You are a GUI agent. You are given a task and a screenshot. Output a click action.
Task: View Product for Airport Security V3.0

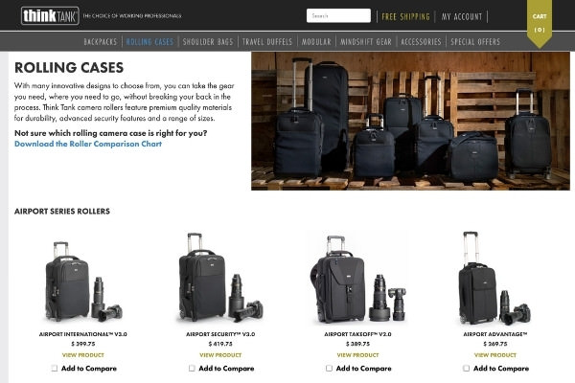220,355
